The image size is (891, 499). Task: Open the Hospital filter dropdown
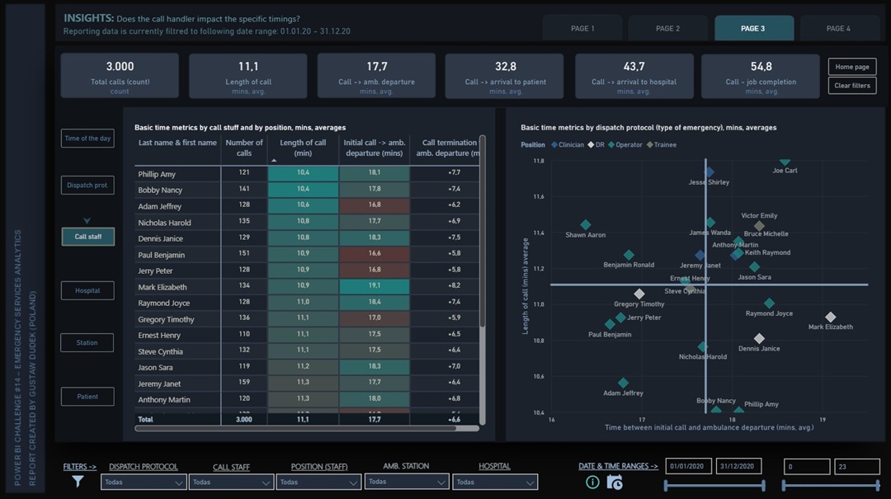pos(495,482)
